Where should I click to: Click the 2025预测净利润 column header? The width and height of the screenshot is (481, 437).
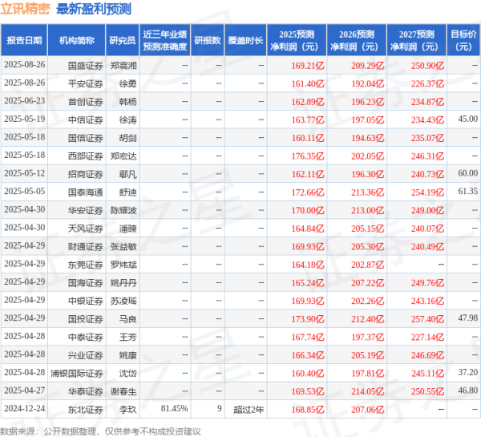[297, 40]
